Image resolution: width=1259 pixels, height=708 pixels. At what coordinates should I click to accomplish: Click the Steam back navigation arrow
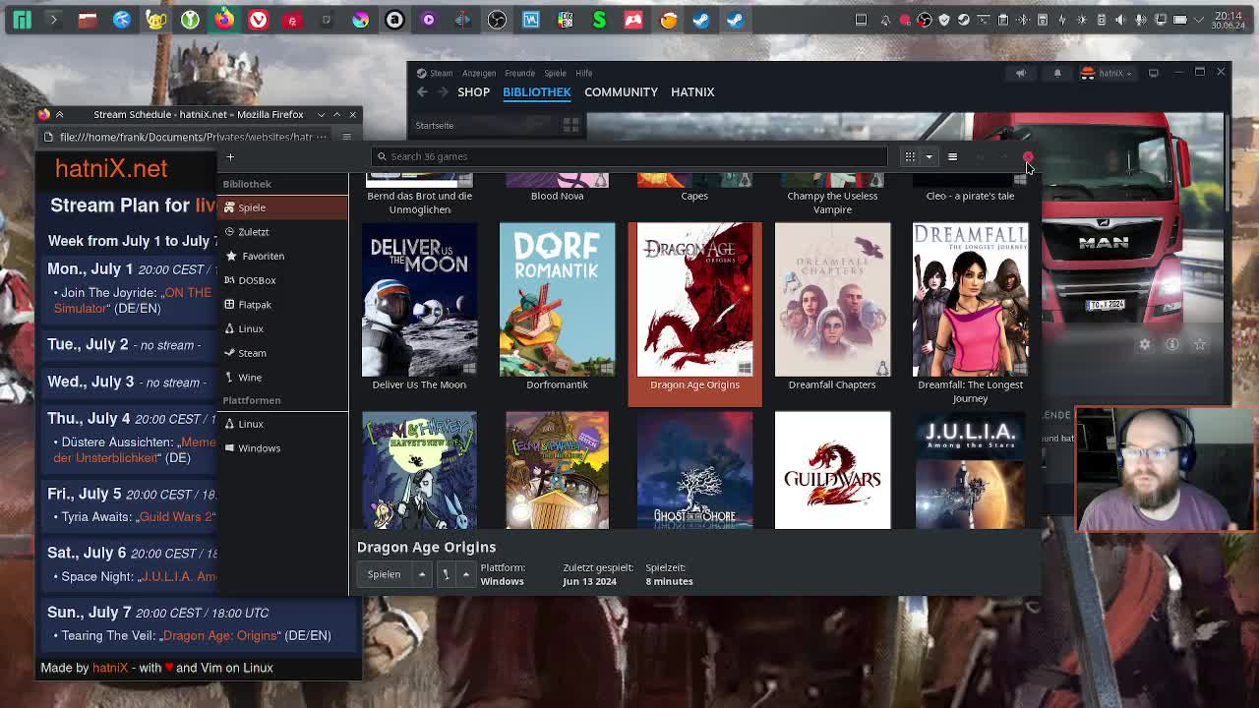[422, 91]
